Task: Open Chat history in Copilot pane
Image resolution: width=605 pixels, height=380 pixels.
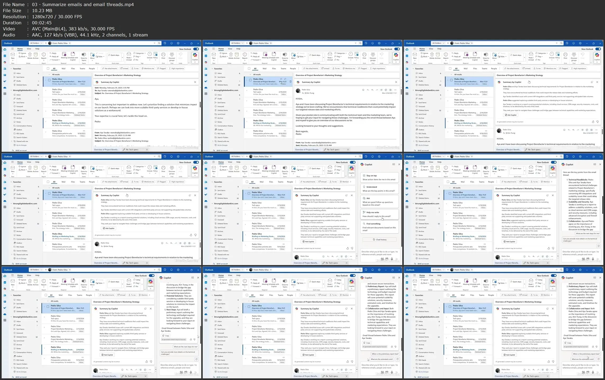Action: tap(379, 240)
